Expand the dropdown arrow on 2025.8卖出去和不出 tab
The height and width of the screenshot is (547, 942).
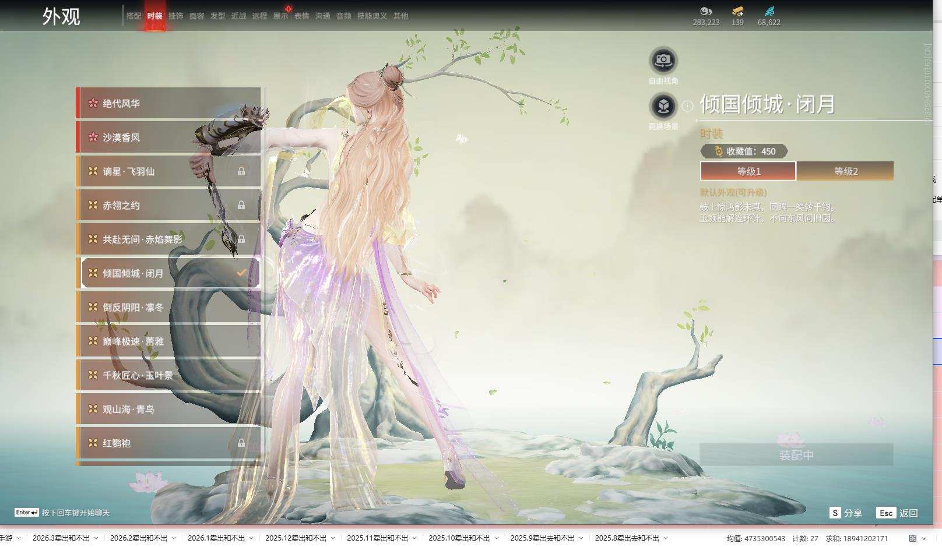pyautogui.click(x=666, y=538)
